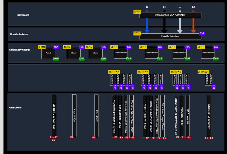Select the Bijkeuken / Droger 2000W block
The width and height of the screenshot is (227, 154).
tap(162, 116)
